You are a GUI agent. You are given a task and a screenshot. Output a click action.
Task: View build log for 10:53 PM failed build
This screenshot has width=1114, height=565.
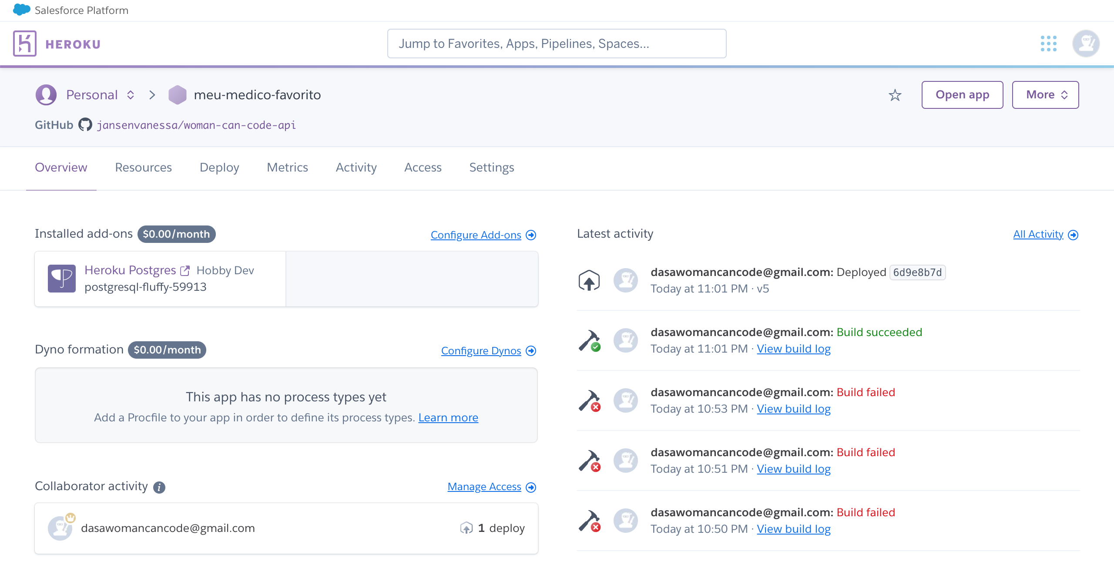coord(794,409)
